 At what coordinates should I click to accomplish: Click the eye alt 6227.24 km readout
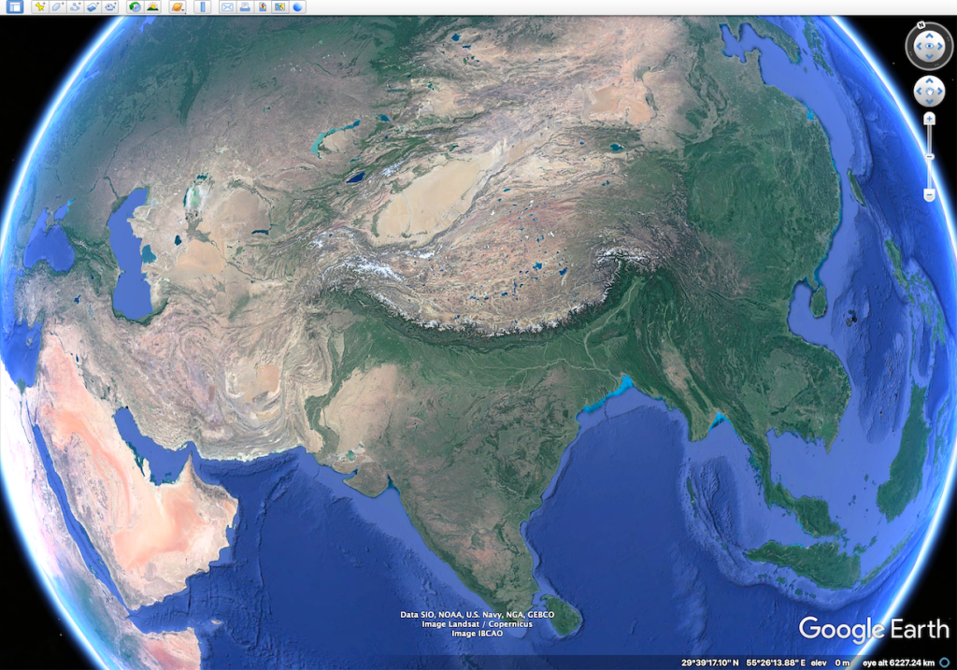point(898,663)
